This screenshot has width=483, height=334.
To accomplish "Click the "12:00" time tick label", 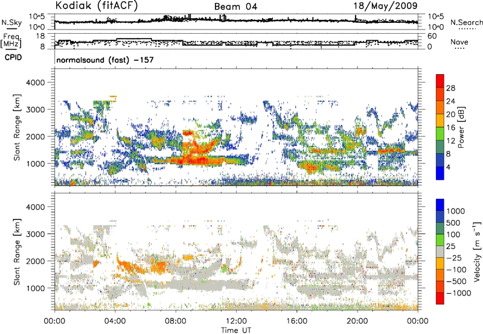I will [x=236, y=321].
